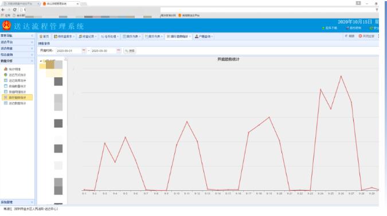Switch to the 用户查询 tab with person icon

point(204,37)
